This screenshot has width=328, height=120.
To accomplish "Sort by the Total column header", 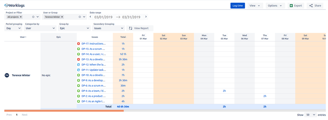I will (x=123, y=37).
